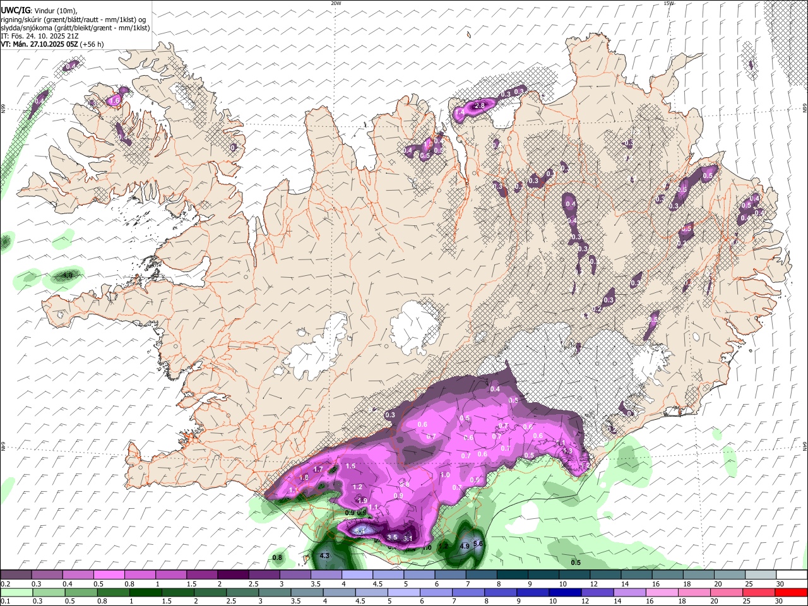Click the 1.7 snow value in southwest
This screenshot has width=808, height=606.
coord(318,469)
